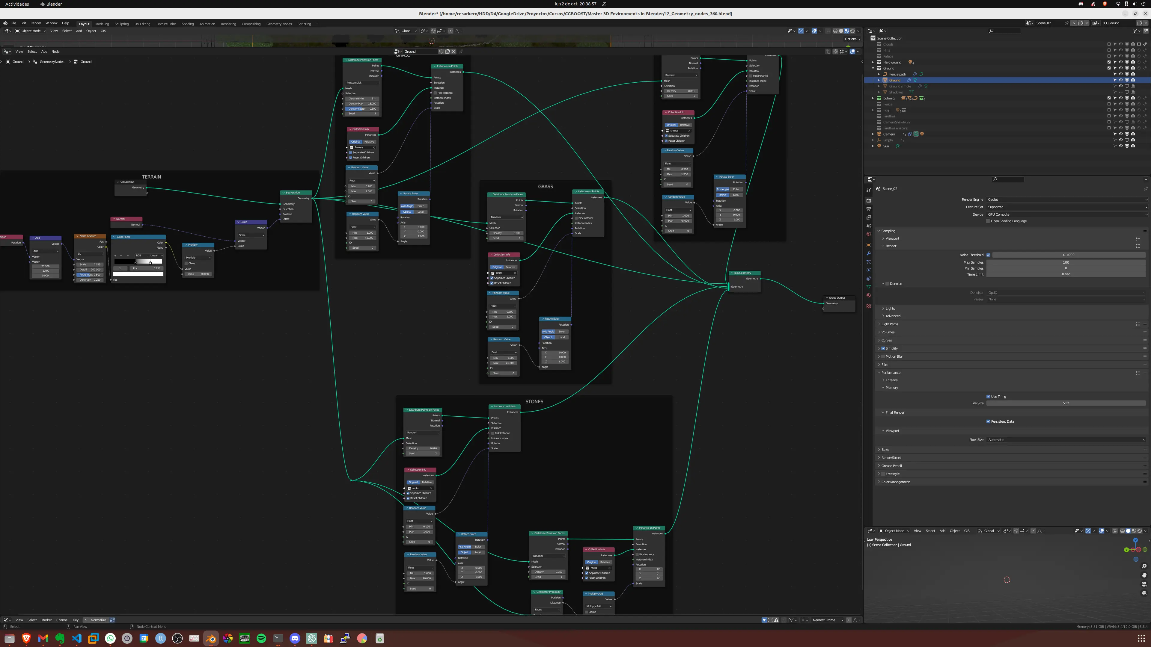The image size is (1151, 647).
Task: Open Blender from the Ubuntu dock
Action: pos(211,639)
